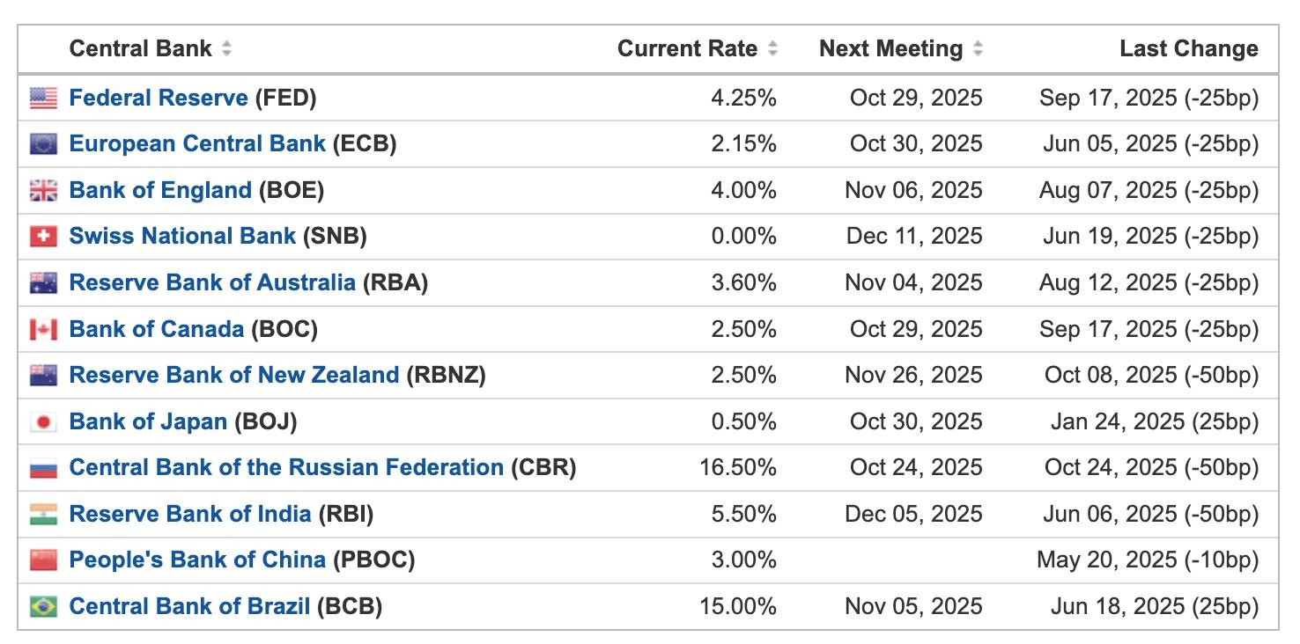Sort by Next Meeting column arrows
The height and width of the screenshot is (644, 1300).
978,49
